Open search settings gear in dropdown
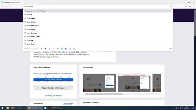This screenshot has width=196, height=110. 171,49
